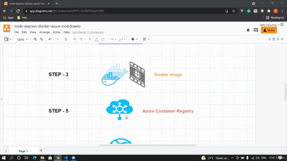Select the Docker whale icon on canvas
Screen dimensions: 287x161
pyautogui.click(x=114, y=75)
